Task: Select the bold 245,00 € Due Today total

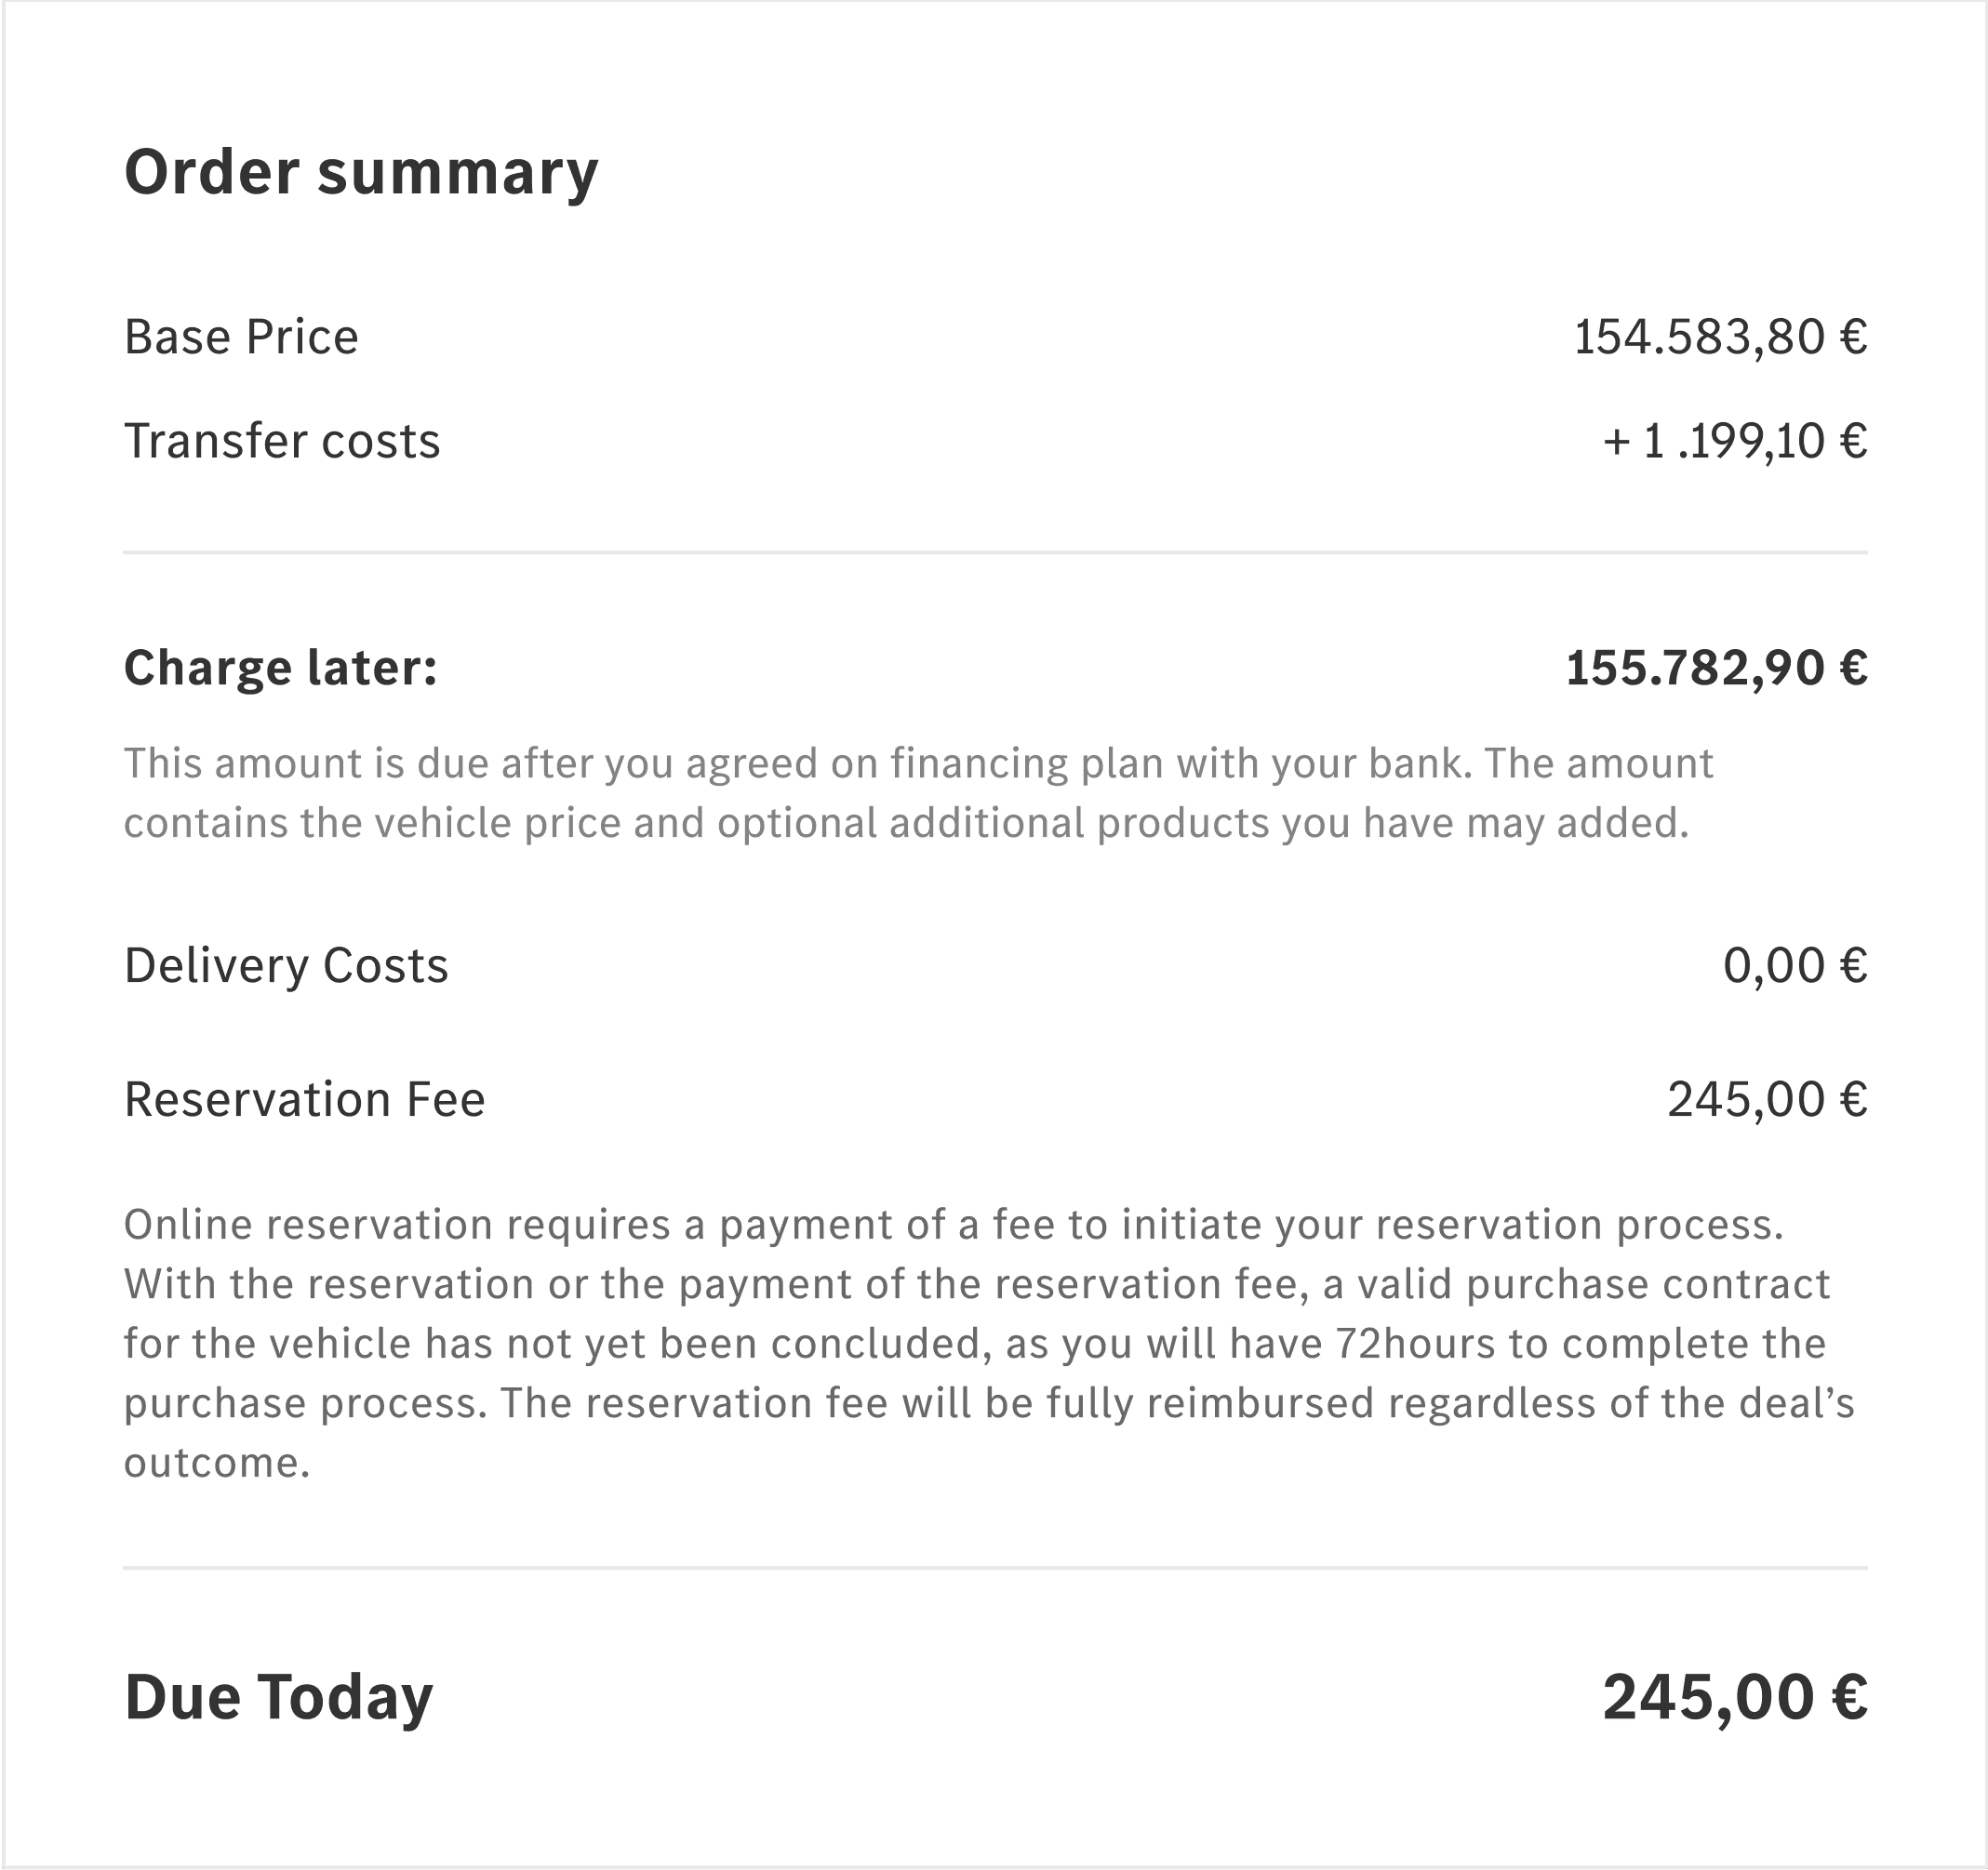Action: (x=1735, y=1697)
